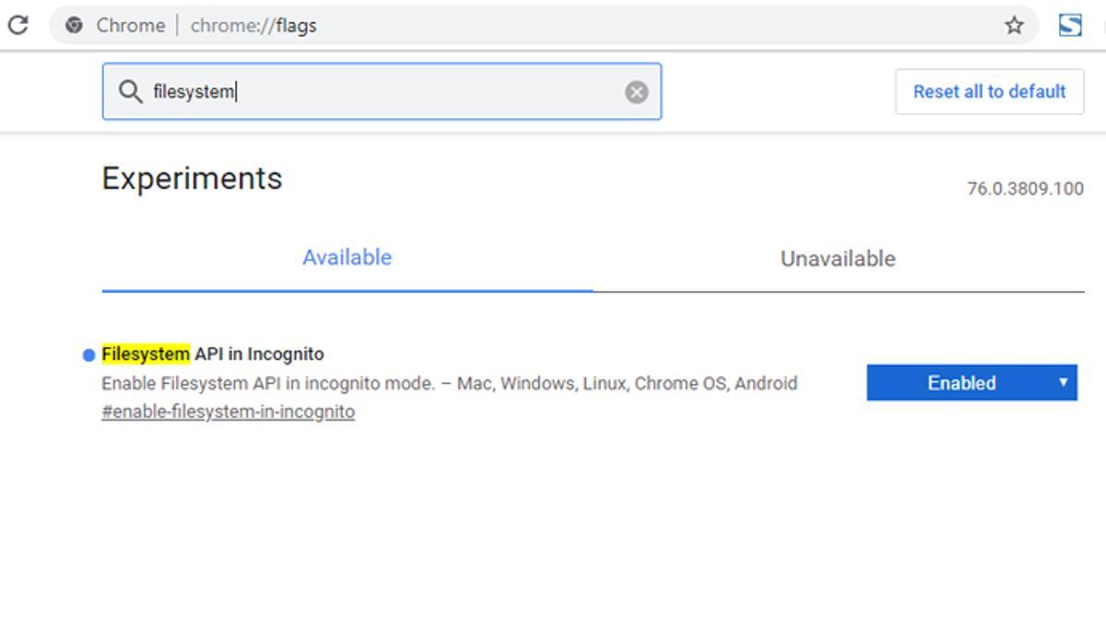Open the blue S extension icon
The width and height of the screenshot is (1106, 642).
(x=1070, y=25)
